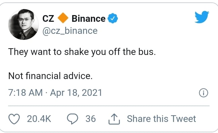Click the 36 replies count
The width and height of the screenshot is (218, 133).
point(91,119)
